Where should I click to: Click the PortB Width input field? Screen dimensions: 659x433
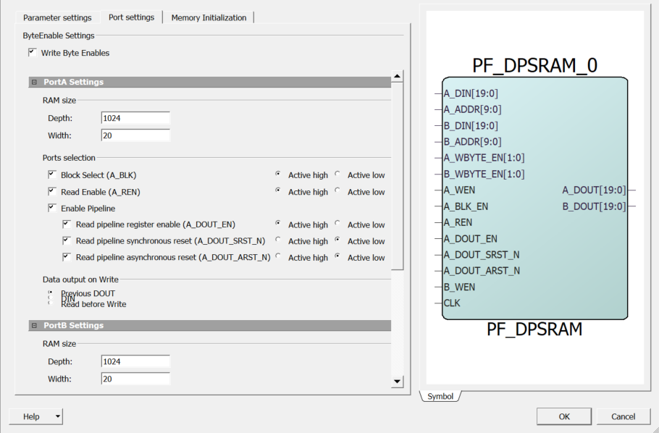point(135,379)
